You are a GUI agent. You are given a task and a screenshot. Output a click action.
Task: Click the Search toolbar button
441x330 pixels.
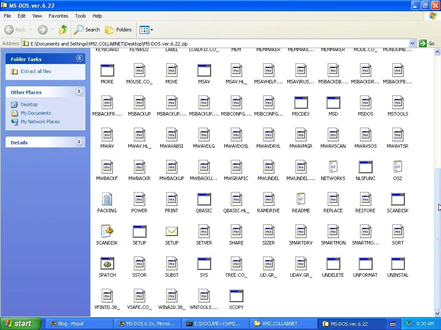point(87,30)
